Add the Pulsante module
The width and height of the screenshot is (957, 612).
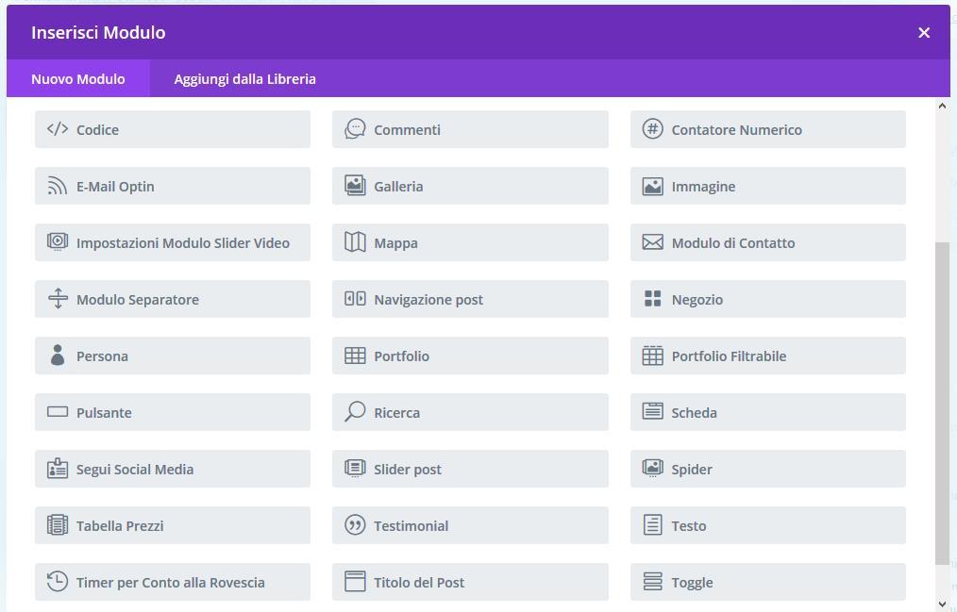pos(172,412)
